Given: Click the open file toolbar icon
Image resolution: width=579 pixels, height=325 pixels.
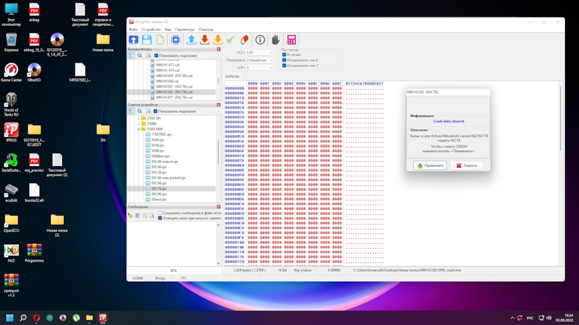Looking at the screenshot, I should click(134, 40).
